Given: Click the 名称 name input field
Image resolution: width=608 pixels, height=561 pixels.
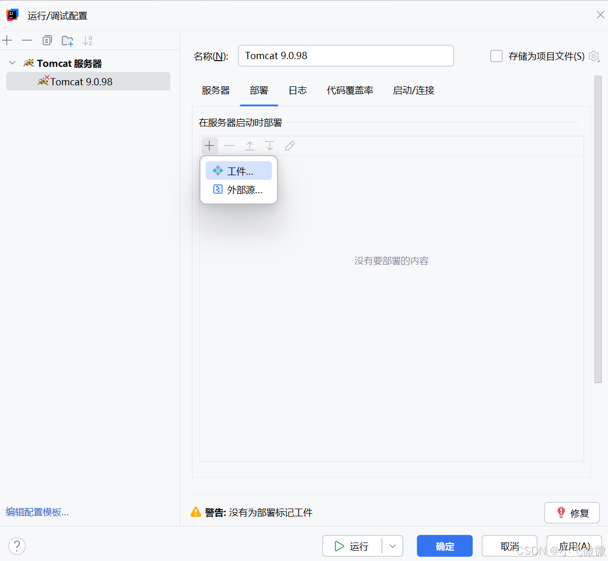Looking at the screenshot, I should [x=345, y=56].
